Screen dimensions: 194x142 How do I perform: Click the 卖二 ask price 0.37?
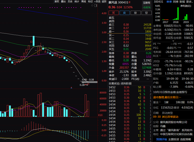[126, 28]
